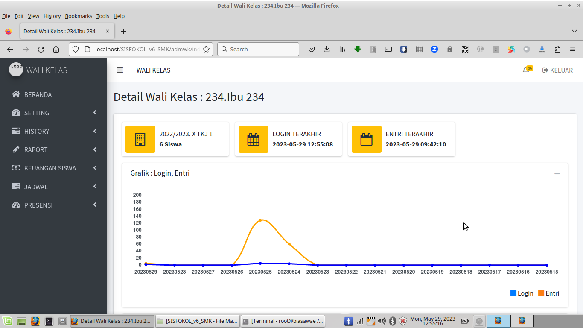Click the PRESENSI palette icon
583x328 pixels.
point(16,205)
